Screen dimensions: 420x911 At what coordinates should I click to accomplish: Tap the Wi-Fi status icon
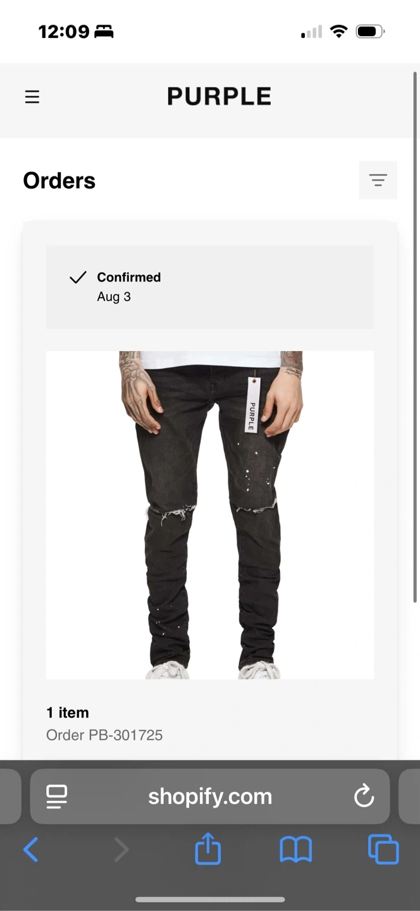[x=340, y=31]
